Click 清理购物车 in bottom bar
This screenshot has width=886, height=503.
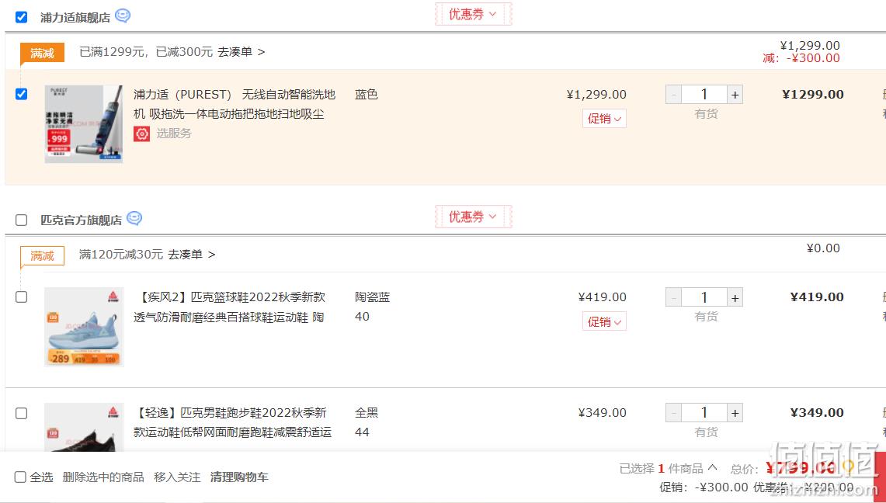pyautogui.click(x=239, y=477)
